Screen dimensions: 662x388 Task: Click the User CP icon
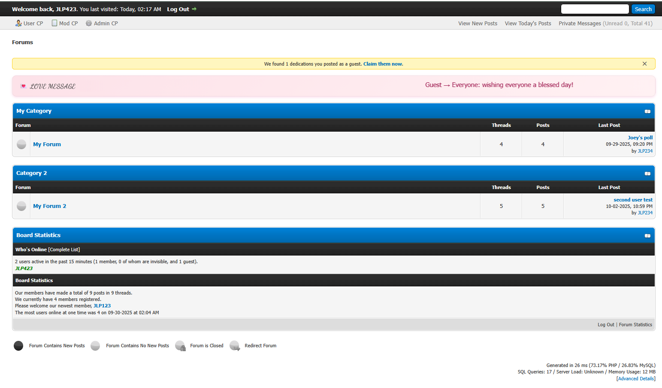tap(18, 23)
